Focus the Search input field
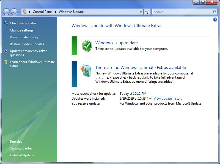 182,12
